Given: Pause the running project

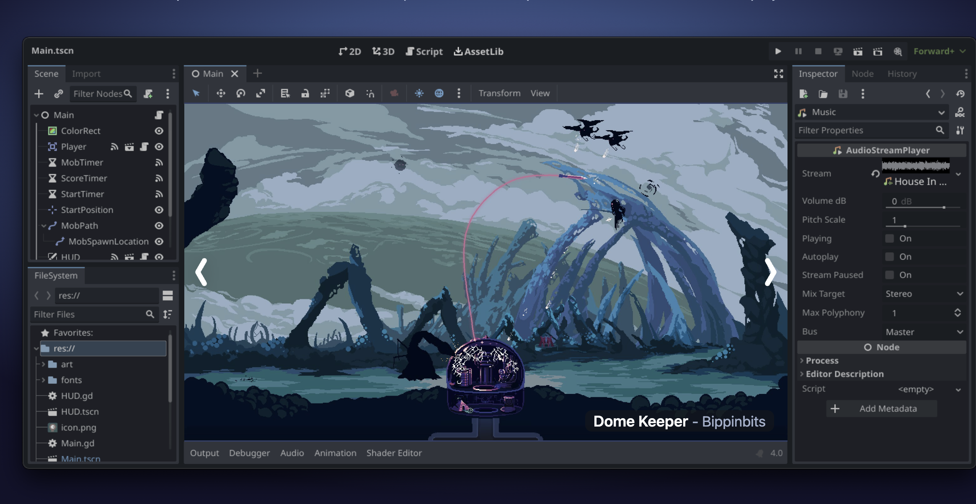Looking at the screenshot, I should click(x=798, y=51).
